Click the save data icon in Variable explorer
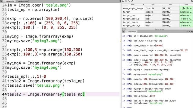The image size is (193, 108). point(126,1)
